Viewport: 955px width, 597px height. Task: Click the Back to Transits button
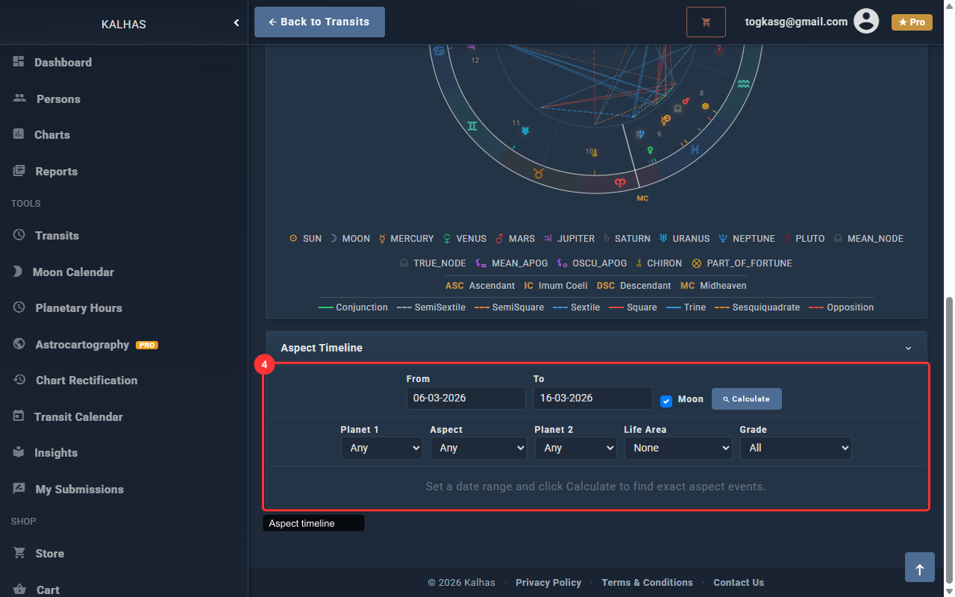[319, 22]
